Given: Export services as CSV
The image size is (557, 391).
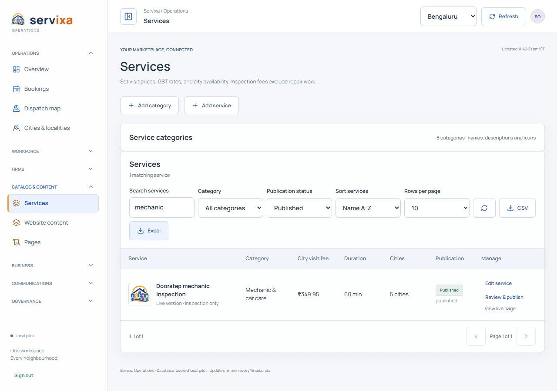Looking at the screenshot, I should click(x=517, y=208).
